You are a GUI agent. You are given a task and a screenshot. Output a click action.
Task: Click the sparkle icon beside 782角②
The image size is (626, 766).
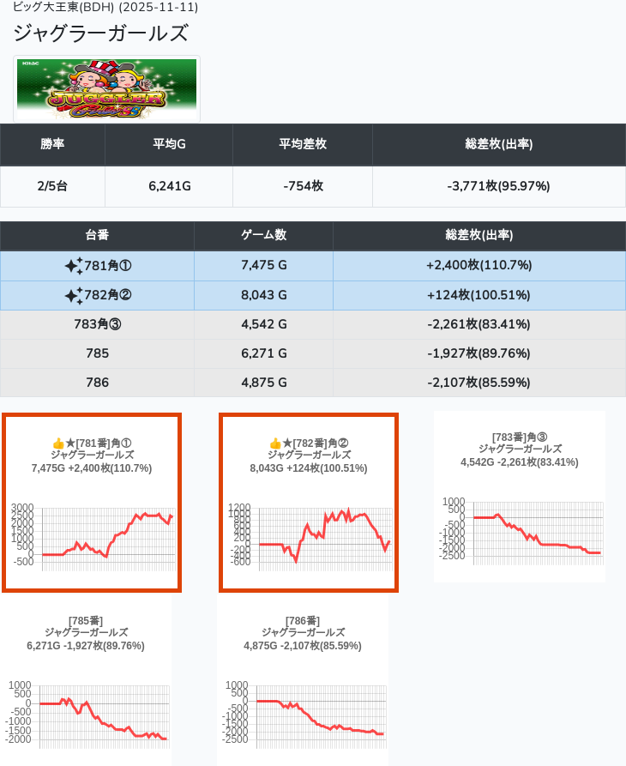tap(73, 295)
